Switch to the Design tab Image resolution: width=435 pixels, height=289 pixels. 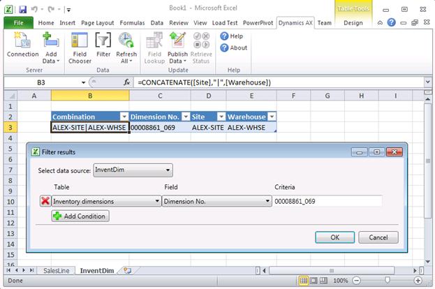[353, 23]
